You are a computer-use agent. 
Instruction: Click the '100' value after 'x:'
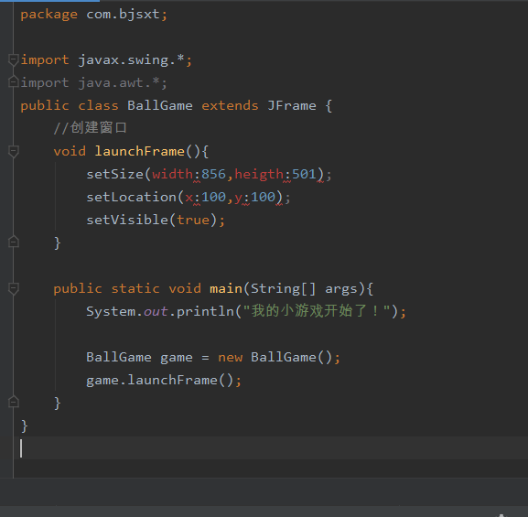click(x=213, y=197)
